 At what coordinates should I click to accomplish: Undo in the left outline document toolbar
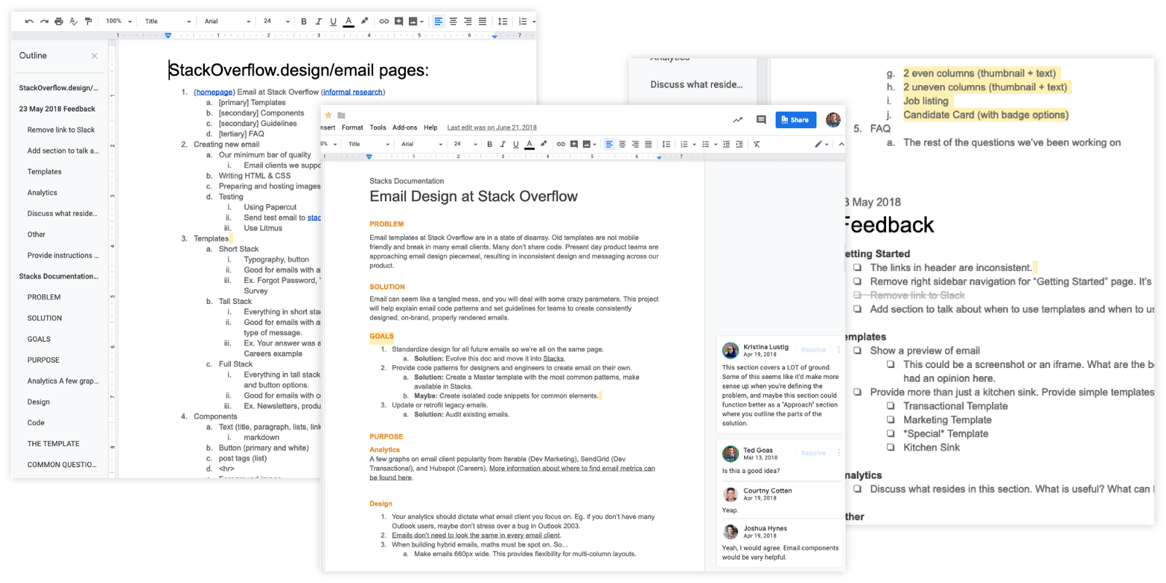[x=29, y=21]
